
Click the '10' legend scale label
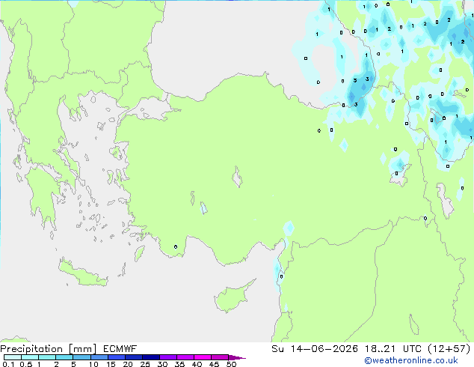tap(93, 364)
